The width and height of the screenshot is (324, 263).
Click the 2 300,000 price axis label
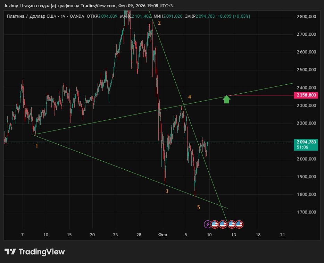coord(306,105)
